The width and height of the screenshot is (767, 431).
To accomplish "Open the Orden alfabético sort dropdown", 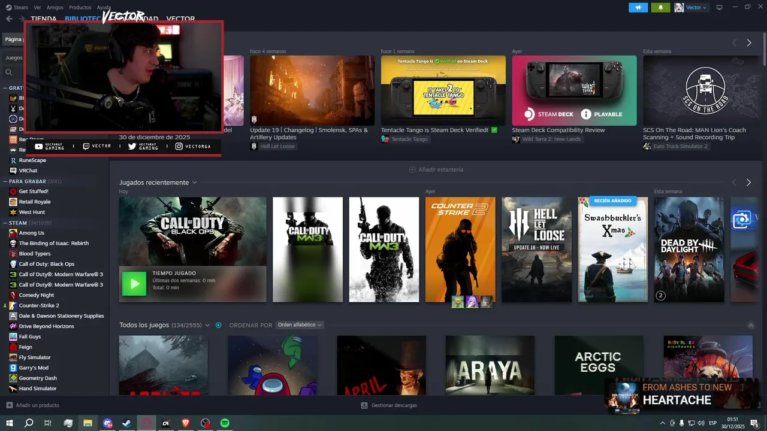I will [x=300, y=325].
